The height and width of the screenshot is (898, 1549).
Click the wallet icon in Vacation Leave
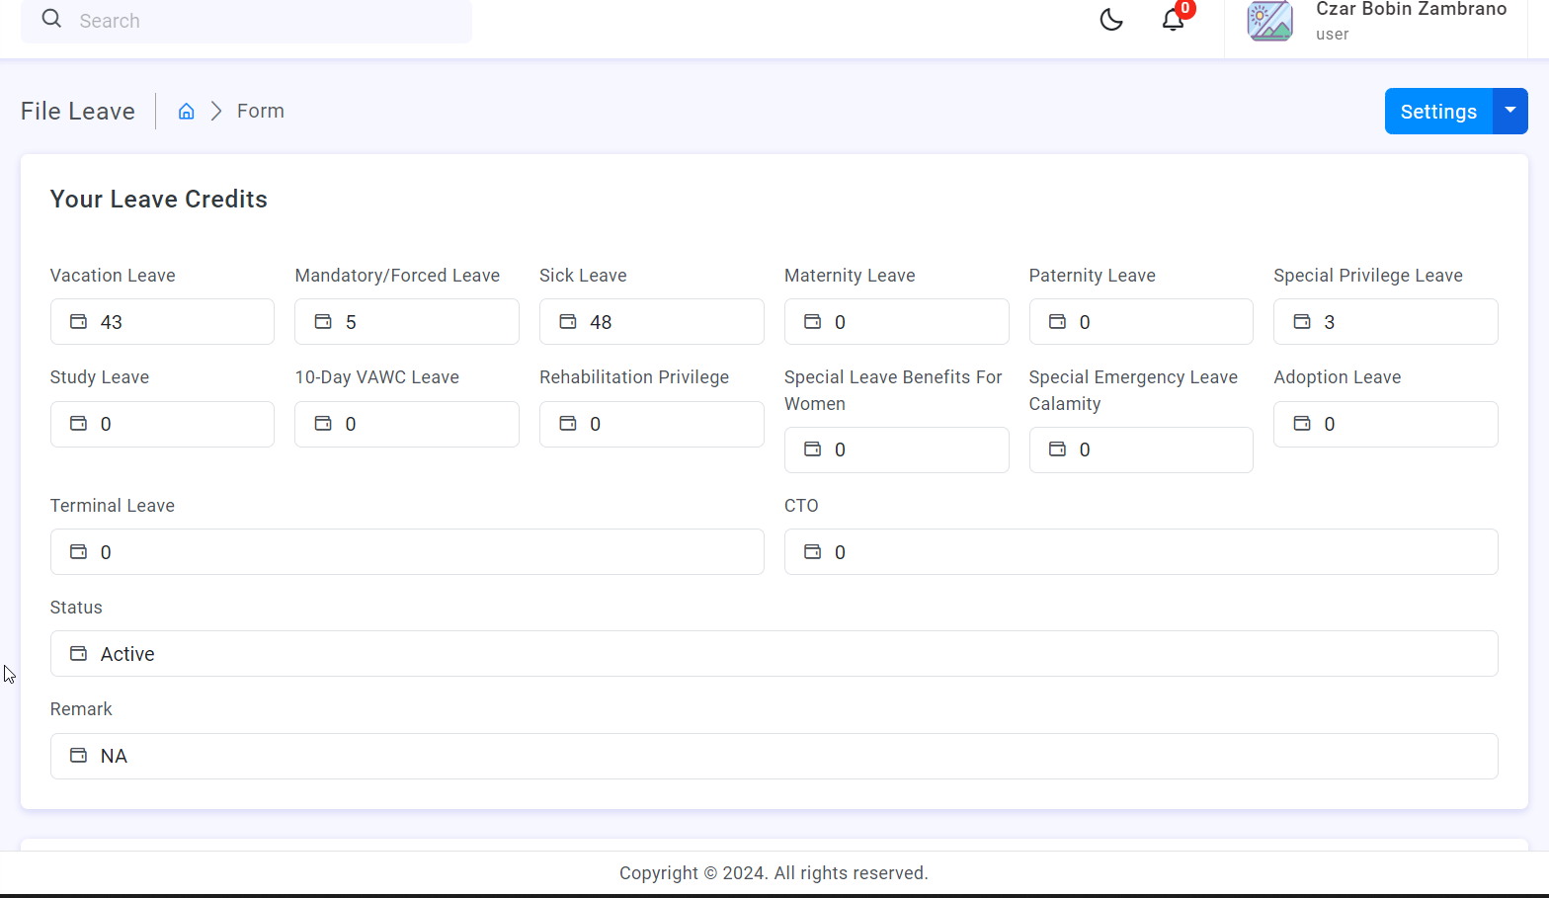(x=78, y=321)
